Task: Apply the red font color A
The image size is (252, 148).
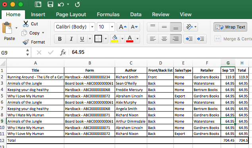Action: (130, 39)
